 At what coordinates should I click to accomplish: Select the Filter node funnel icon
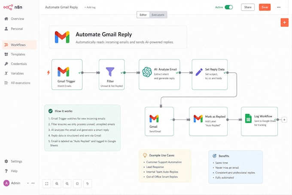click(110, 71)
